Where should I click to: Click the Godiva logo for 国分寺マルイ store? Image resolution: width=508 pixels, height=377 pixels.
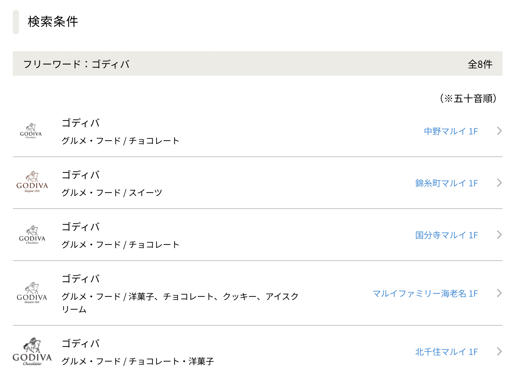[x=32, y=235]
